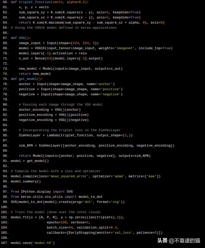Click comment '# Passing each image through'
Image resolution: width=205 pixels, height=248 pixels.
tap(61, 105)
